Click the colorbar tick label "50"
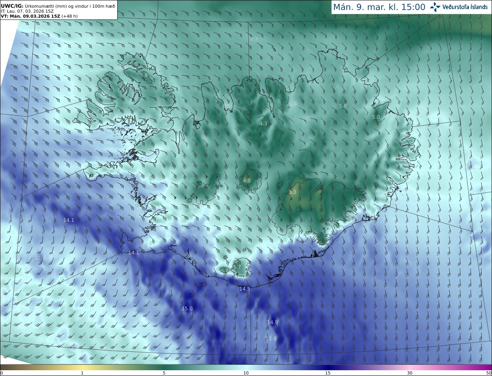The image size is (492, 376). click(489, 373)
